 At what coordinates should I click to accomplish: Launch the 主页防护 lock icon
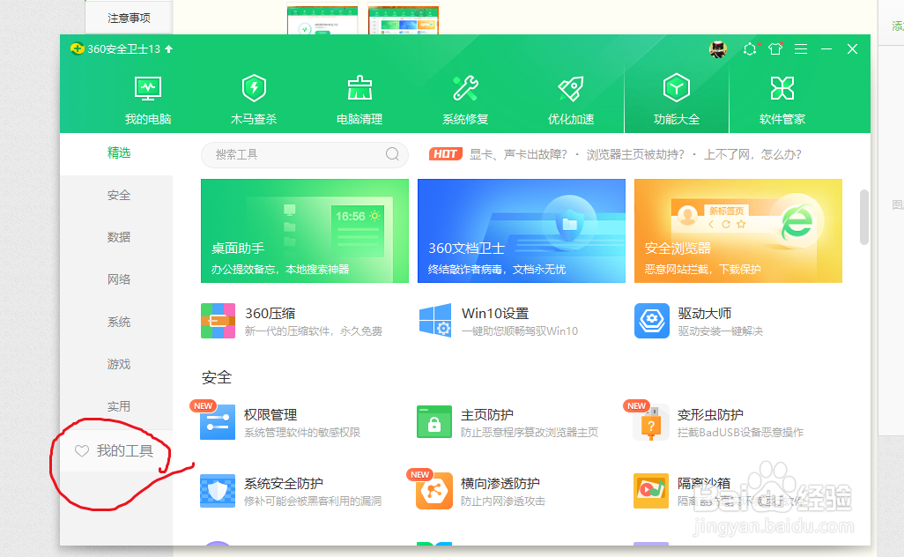pyautogui.click(x=434, y=422)
